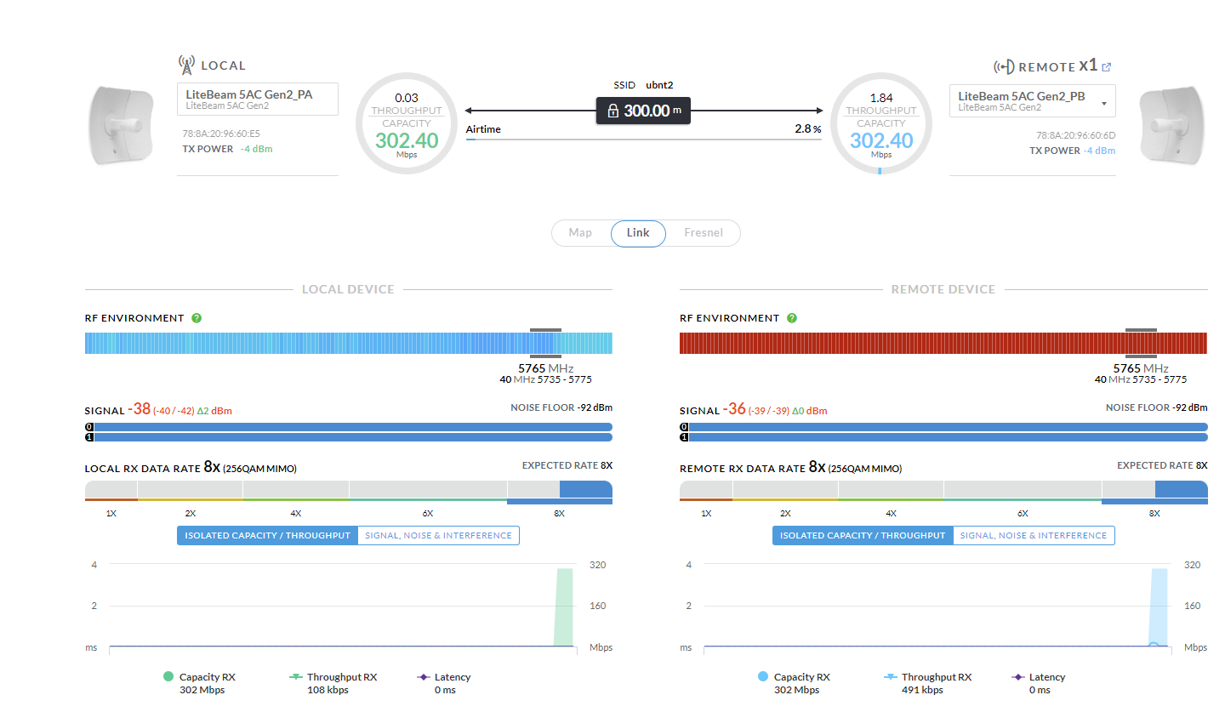Click the local LiteBeam device image
Image resolution: width=1225 pixels, height=712 pixels.
click(122, 124)
